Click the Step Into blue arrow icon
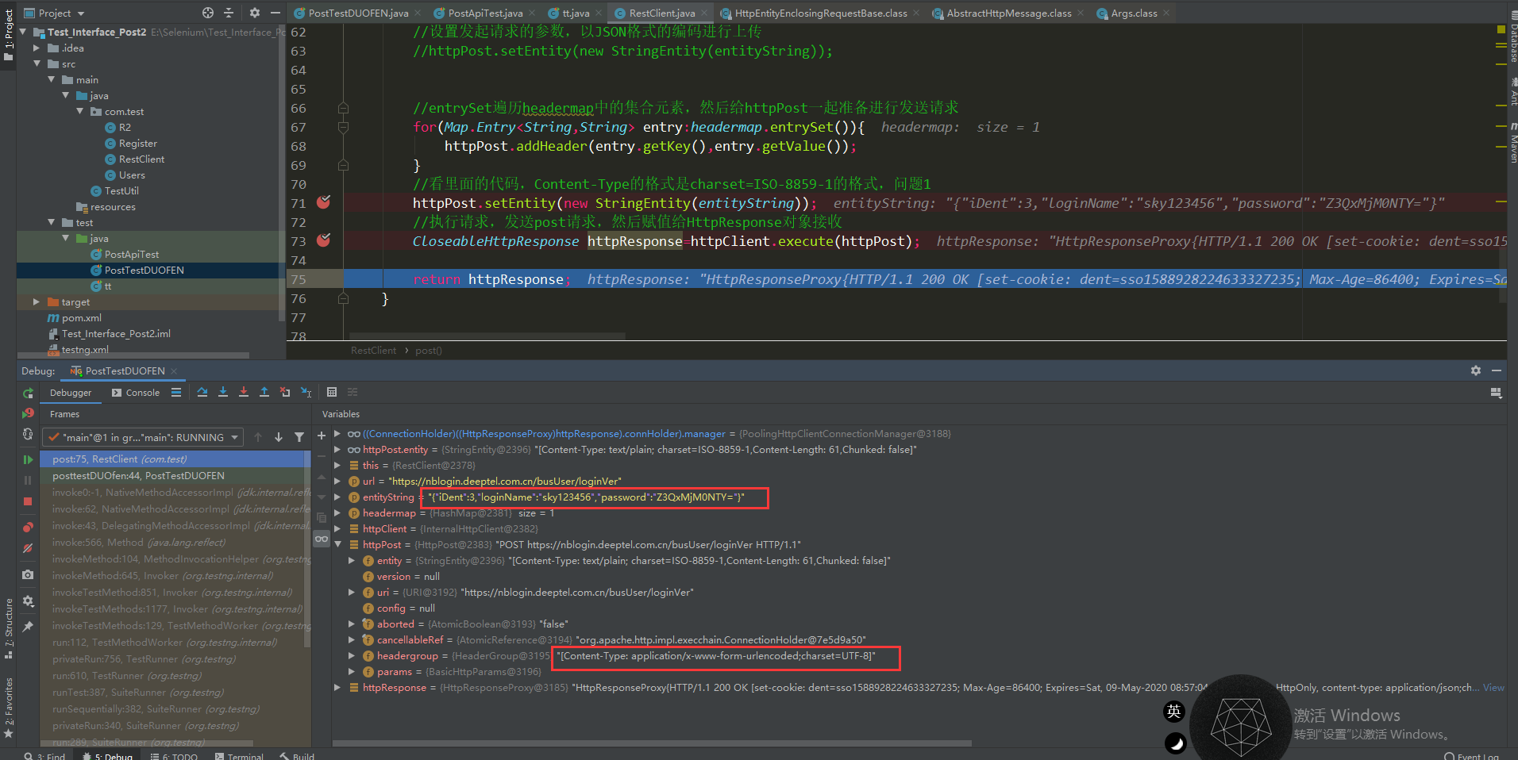Image resolution: width=1518 pixels, height=760 pixels. point(223,392)
